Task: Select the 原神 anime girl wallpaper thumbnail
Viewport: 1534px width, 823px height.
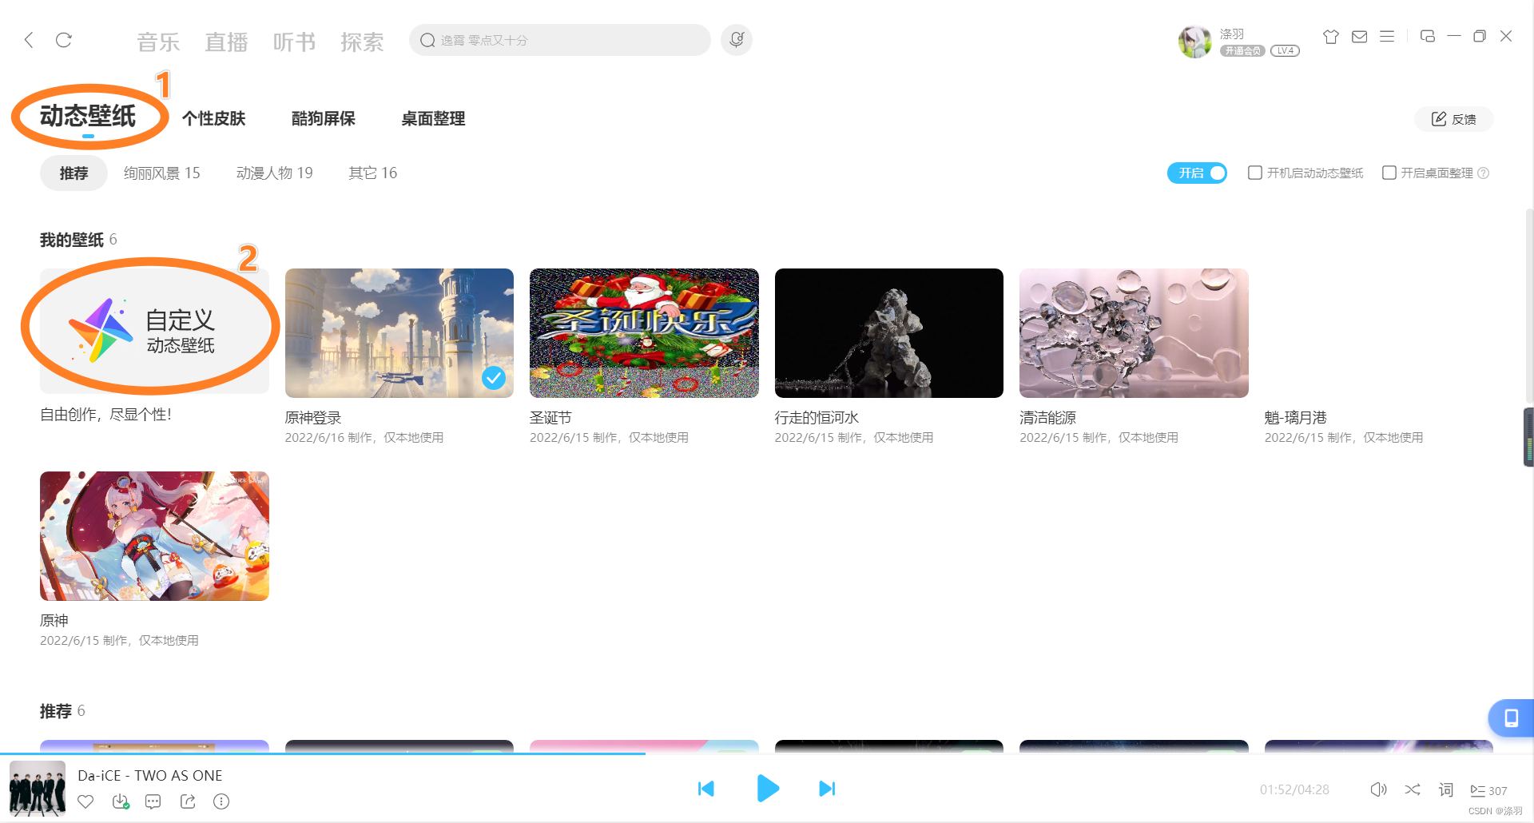Action: point(154,536)
